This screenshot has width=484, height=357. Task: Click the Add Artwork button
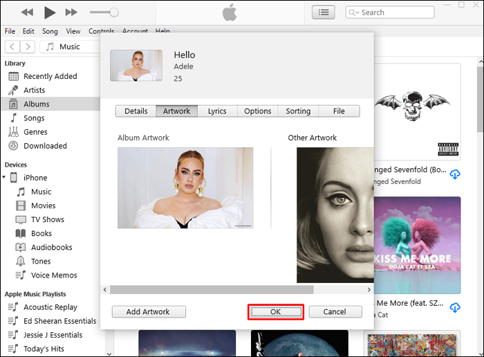[x=149, y=311]
